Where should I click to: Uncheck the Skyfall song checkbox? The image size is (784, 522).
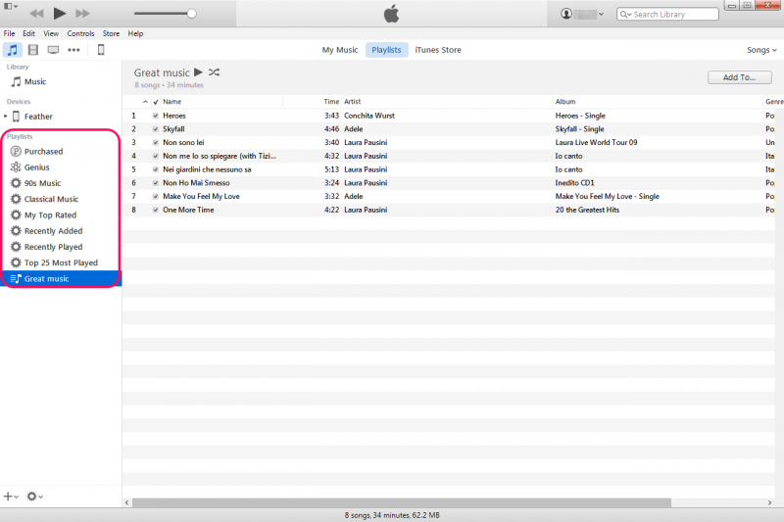156,129
